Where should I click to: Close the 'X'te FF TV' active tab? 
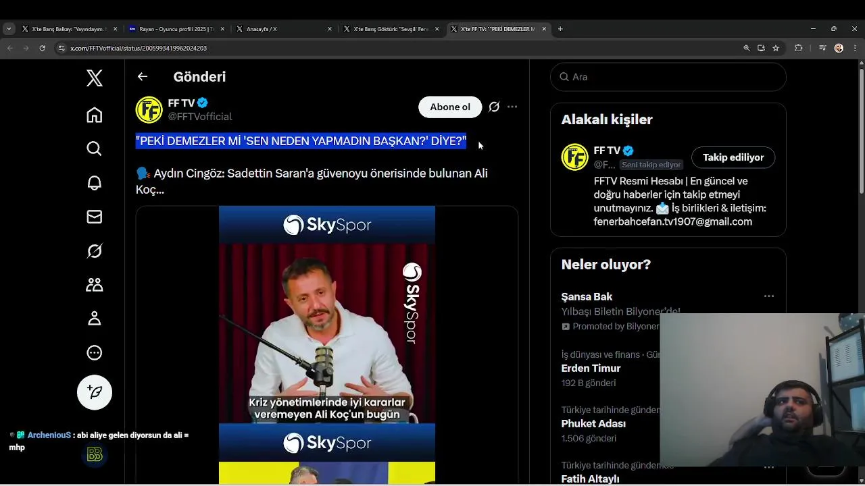tap(544, 29)
